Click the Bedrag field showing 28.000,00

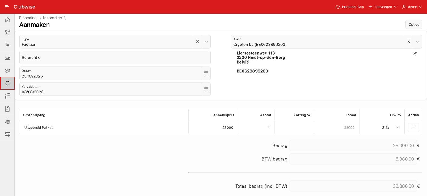coord(353,145)
